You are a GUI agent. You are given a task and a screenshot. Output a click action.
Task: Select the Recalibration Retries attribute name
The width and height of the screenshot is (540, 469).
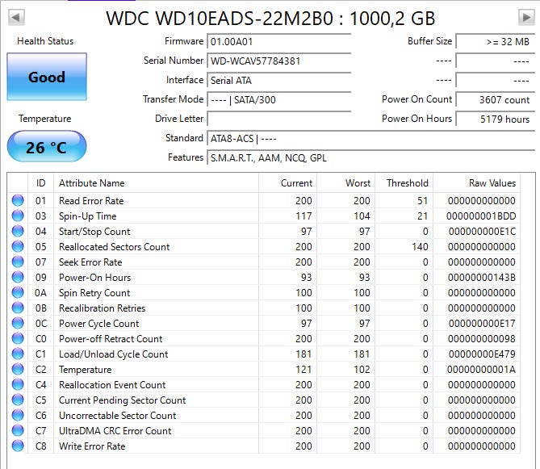(102, 308)
